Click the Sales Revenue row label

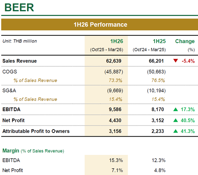coord(20,61)
